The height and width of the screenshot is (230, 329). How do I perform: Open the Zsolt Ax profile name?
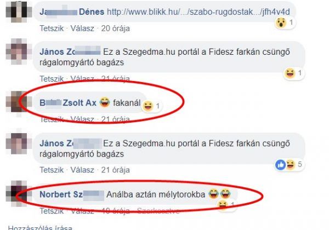(x=68, y=103)
